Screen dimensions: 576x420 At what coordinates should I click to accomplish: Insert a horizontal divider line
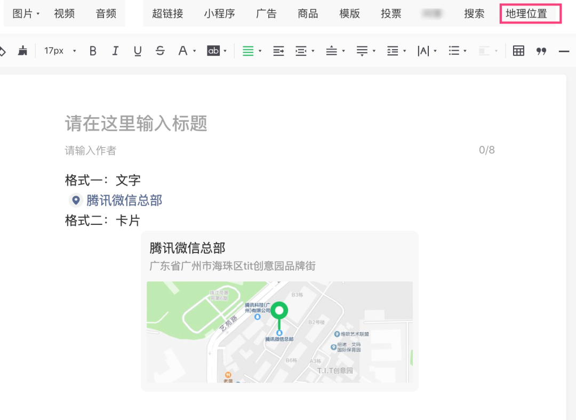point(564,51)
